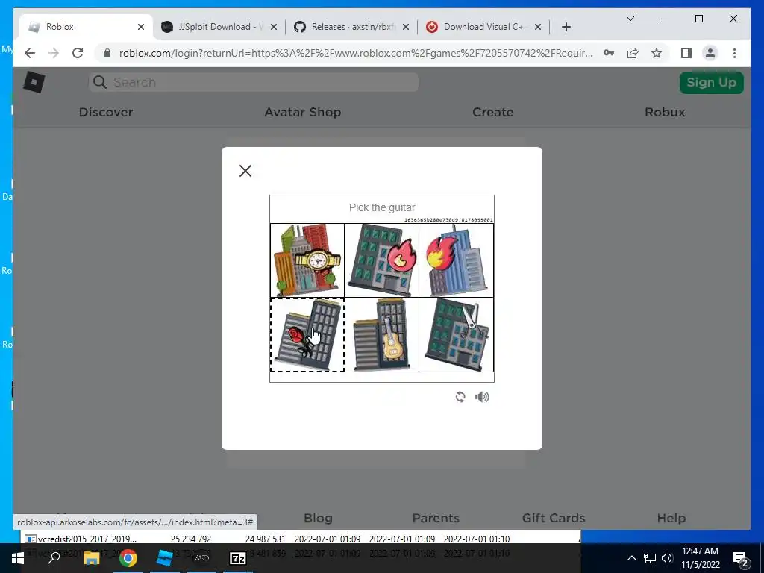Open Windows taskbar search

(54, 558)
